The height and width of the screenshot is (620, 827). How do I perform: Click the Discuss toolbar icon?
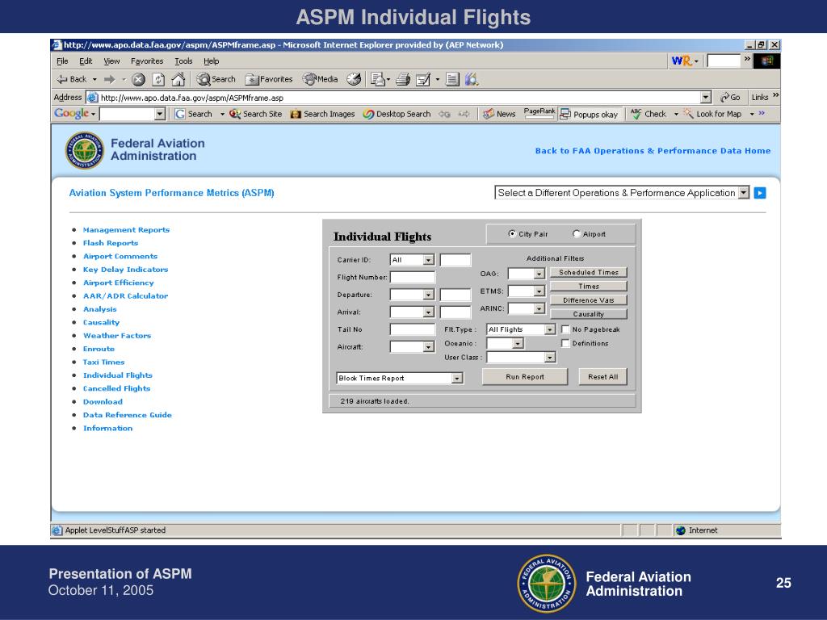coord(452,80)
